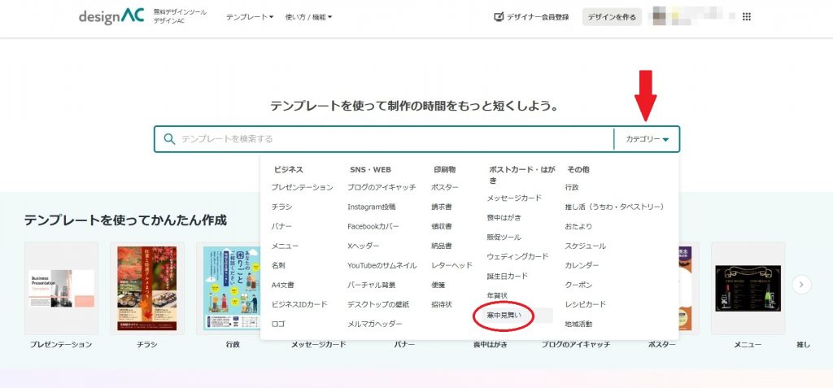Select 年賀状 category
833x388 pixels.
click(x=497, y=295)
